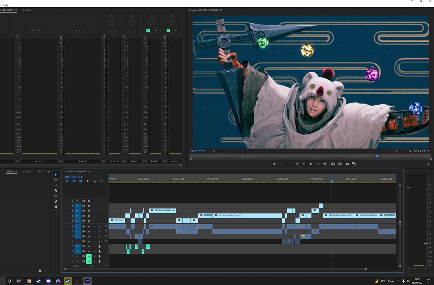Select the Hand tool
434x285 pixels.
coord(56,206)
